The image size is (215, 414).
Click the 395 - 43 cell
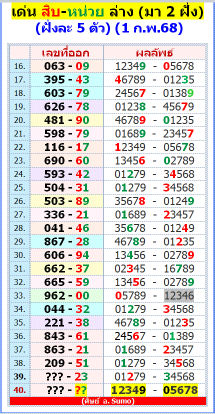pos(66,79)
